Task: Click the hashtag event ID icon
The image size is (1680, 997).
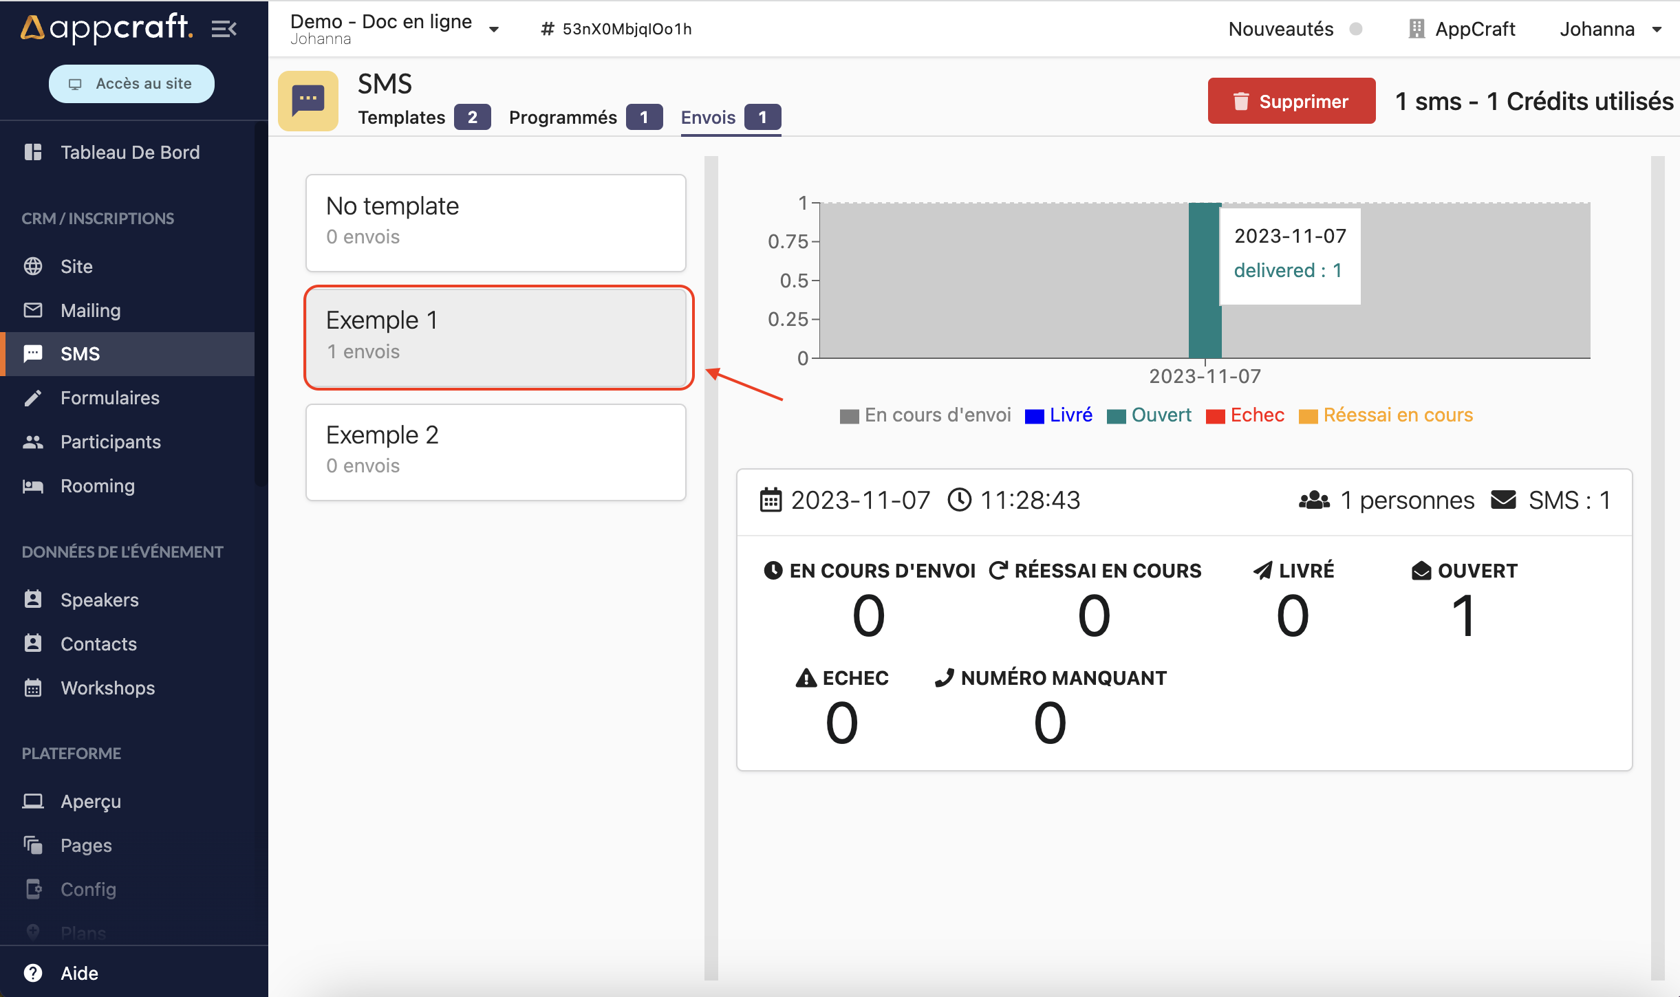Action: pyautogui.click(x=548, y=29)
